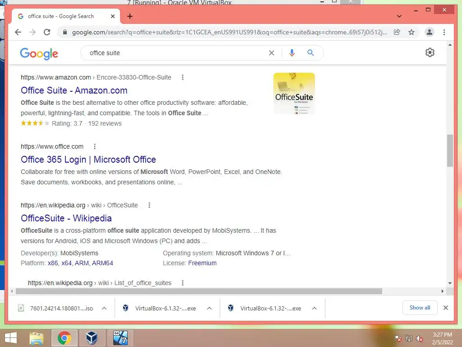Click the OfficeSuite product thumbnail image
This screenshot has height=347, width=462.
point(294,93)
